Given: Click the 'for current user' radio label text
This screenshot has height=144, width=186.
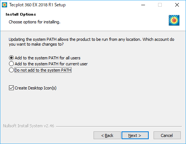Looking at the screenshot, I should click(51, 64).
